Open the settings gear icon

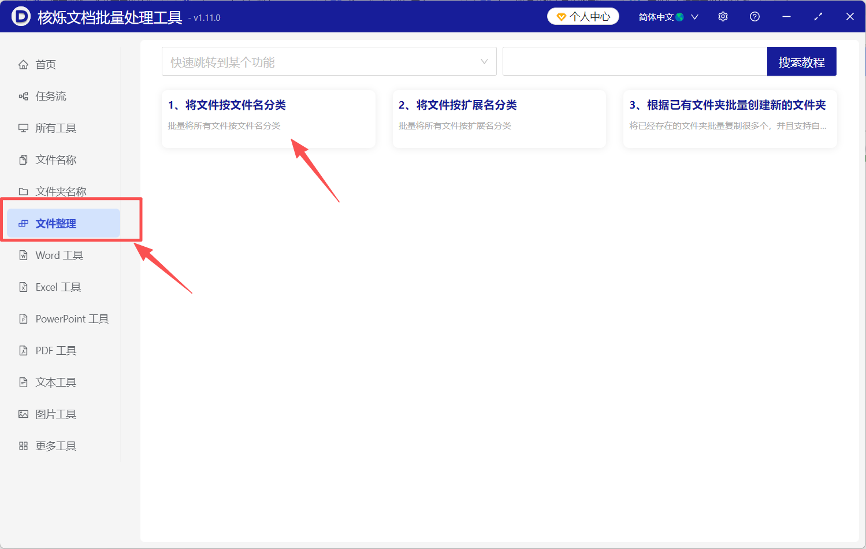[723, 16]
